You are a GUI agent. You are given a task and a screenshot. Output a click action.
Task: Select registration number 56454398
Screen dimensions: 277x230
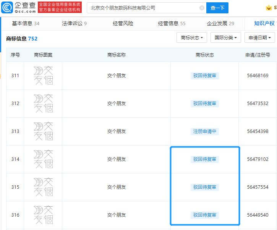coord(258,131)
